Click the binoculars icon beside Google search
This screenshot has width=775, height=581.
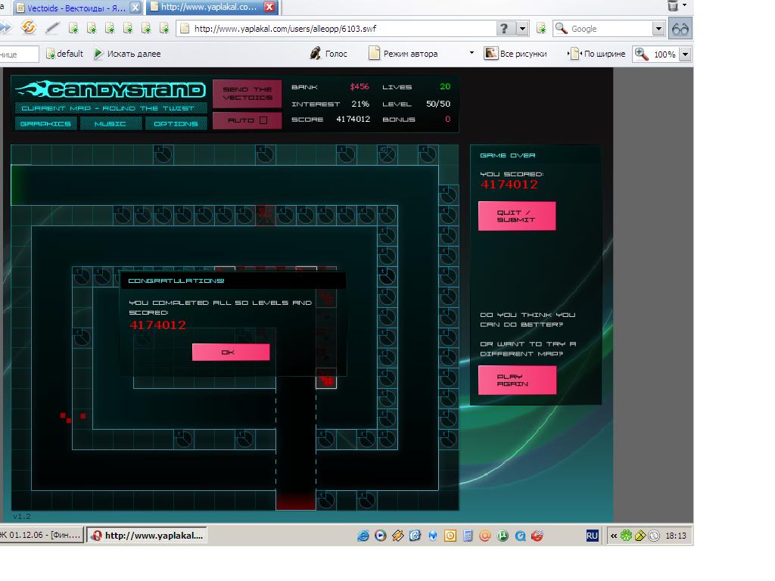click(680, 29)
